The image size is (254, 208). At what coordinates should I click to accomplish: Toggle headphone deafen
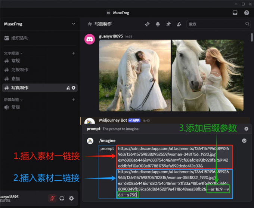click(62, 198)
